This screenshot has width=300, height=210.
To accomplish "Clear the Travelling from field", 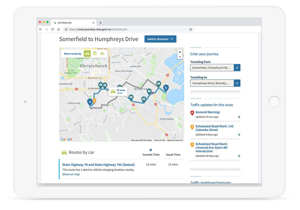I will tap(237, 68).
